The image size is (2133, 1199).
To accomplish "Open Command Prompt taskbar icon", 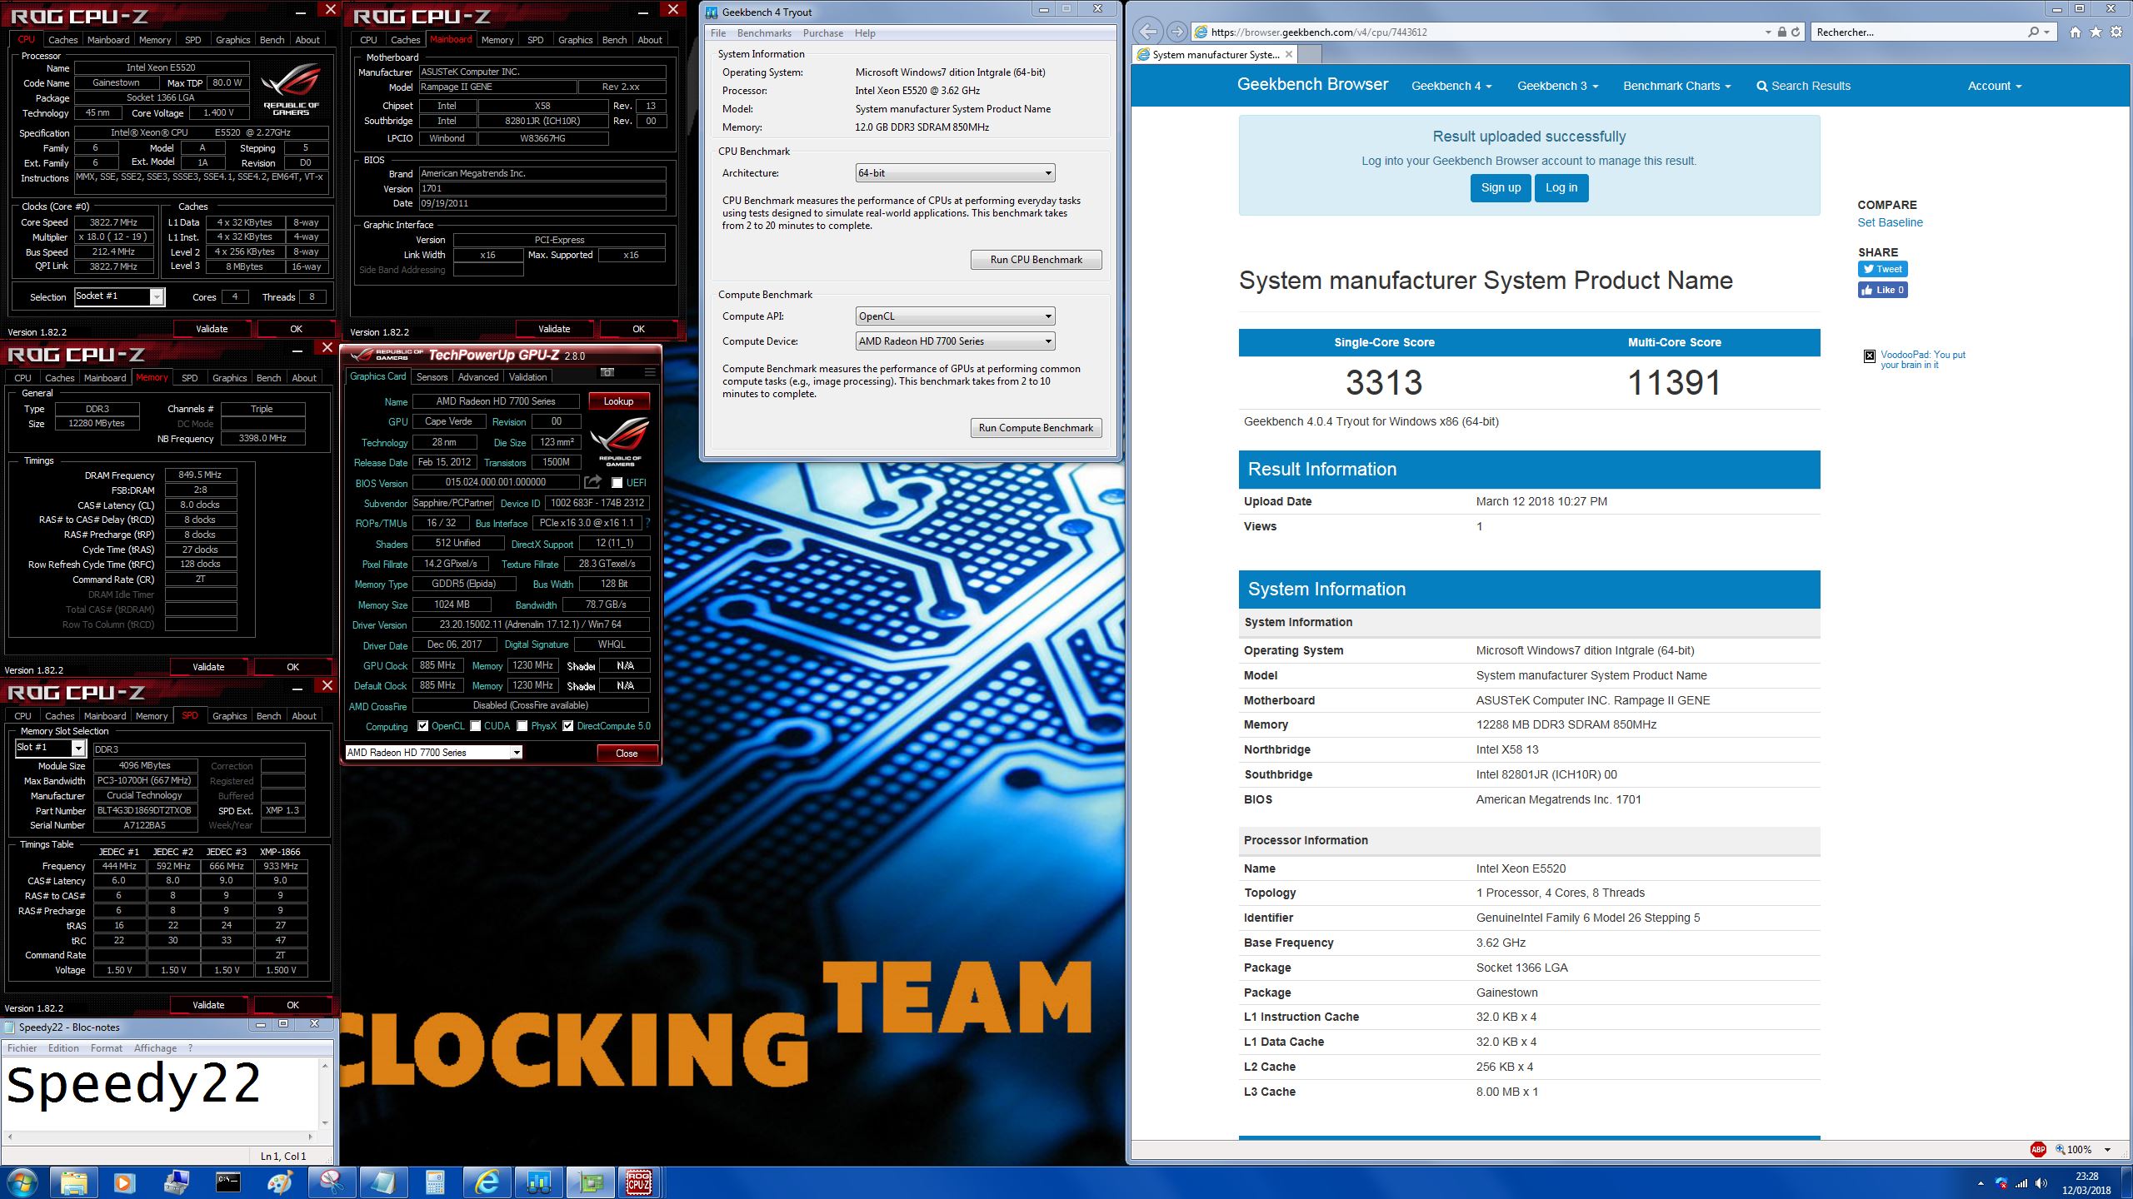I will click(x=227, y=1182).
